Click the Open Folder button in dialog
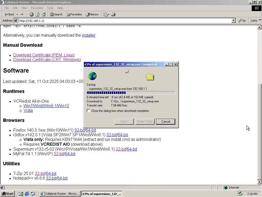 pos(145,122)
